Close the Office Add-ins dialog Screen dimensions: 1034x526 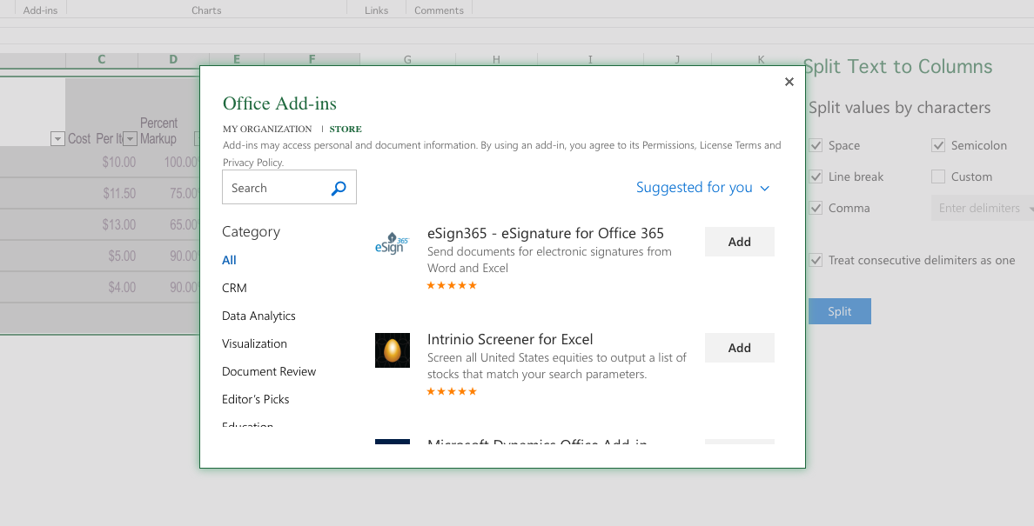pyautogui.click(x=789, y=82)
